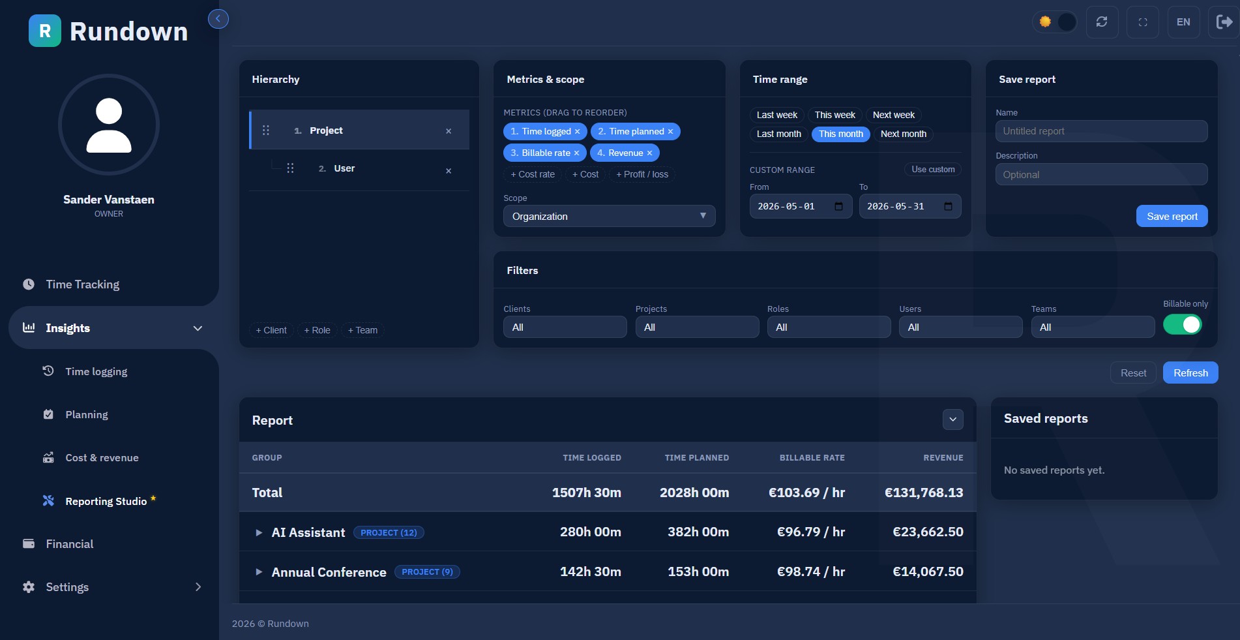This screenshot has height=640, width=1240.
Task: Grab the drag handle of User level
Action: (291, 168)
